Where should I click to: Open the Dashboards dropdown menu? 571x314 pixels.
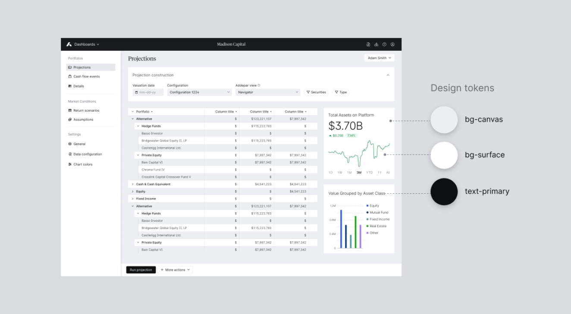coord(86,44)
